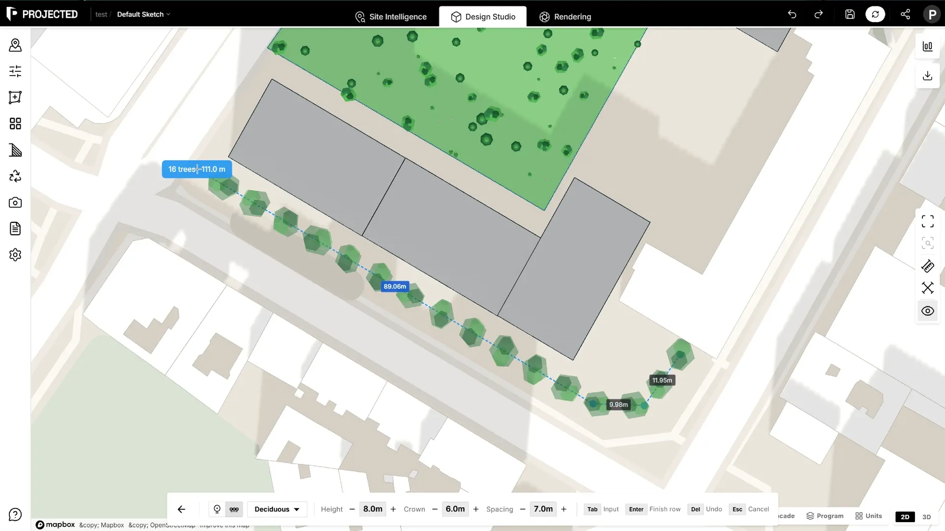Select the add-area frame tool
This screenshot has width=945, height=531.
coord(15,97)
